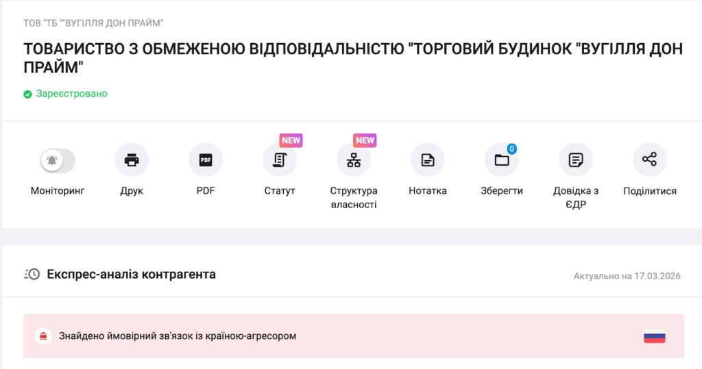Share the company via Поділитися icon
The height and width of the screenshot is (369, 702).
pyautogui.click(x=649, y=160)
